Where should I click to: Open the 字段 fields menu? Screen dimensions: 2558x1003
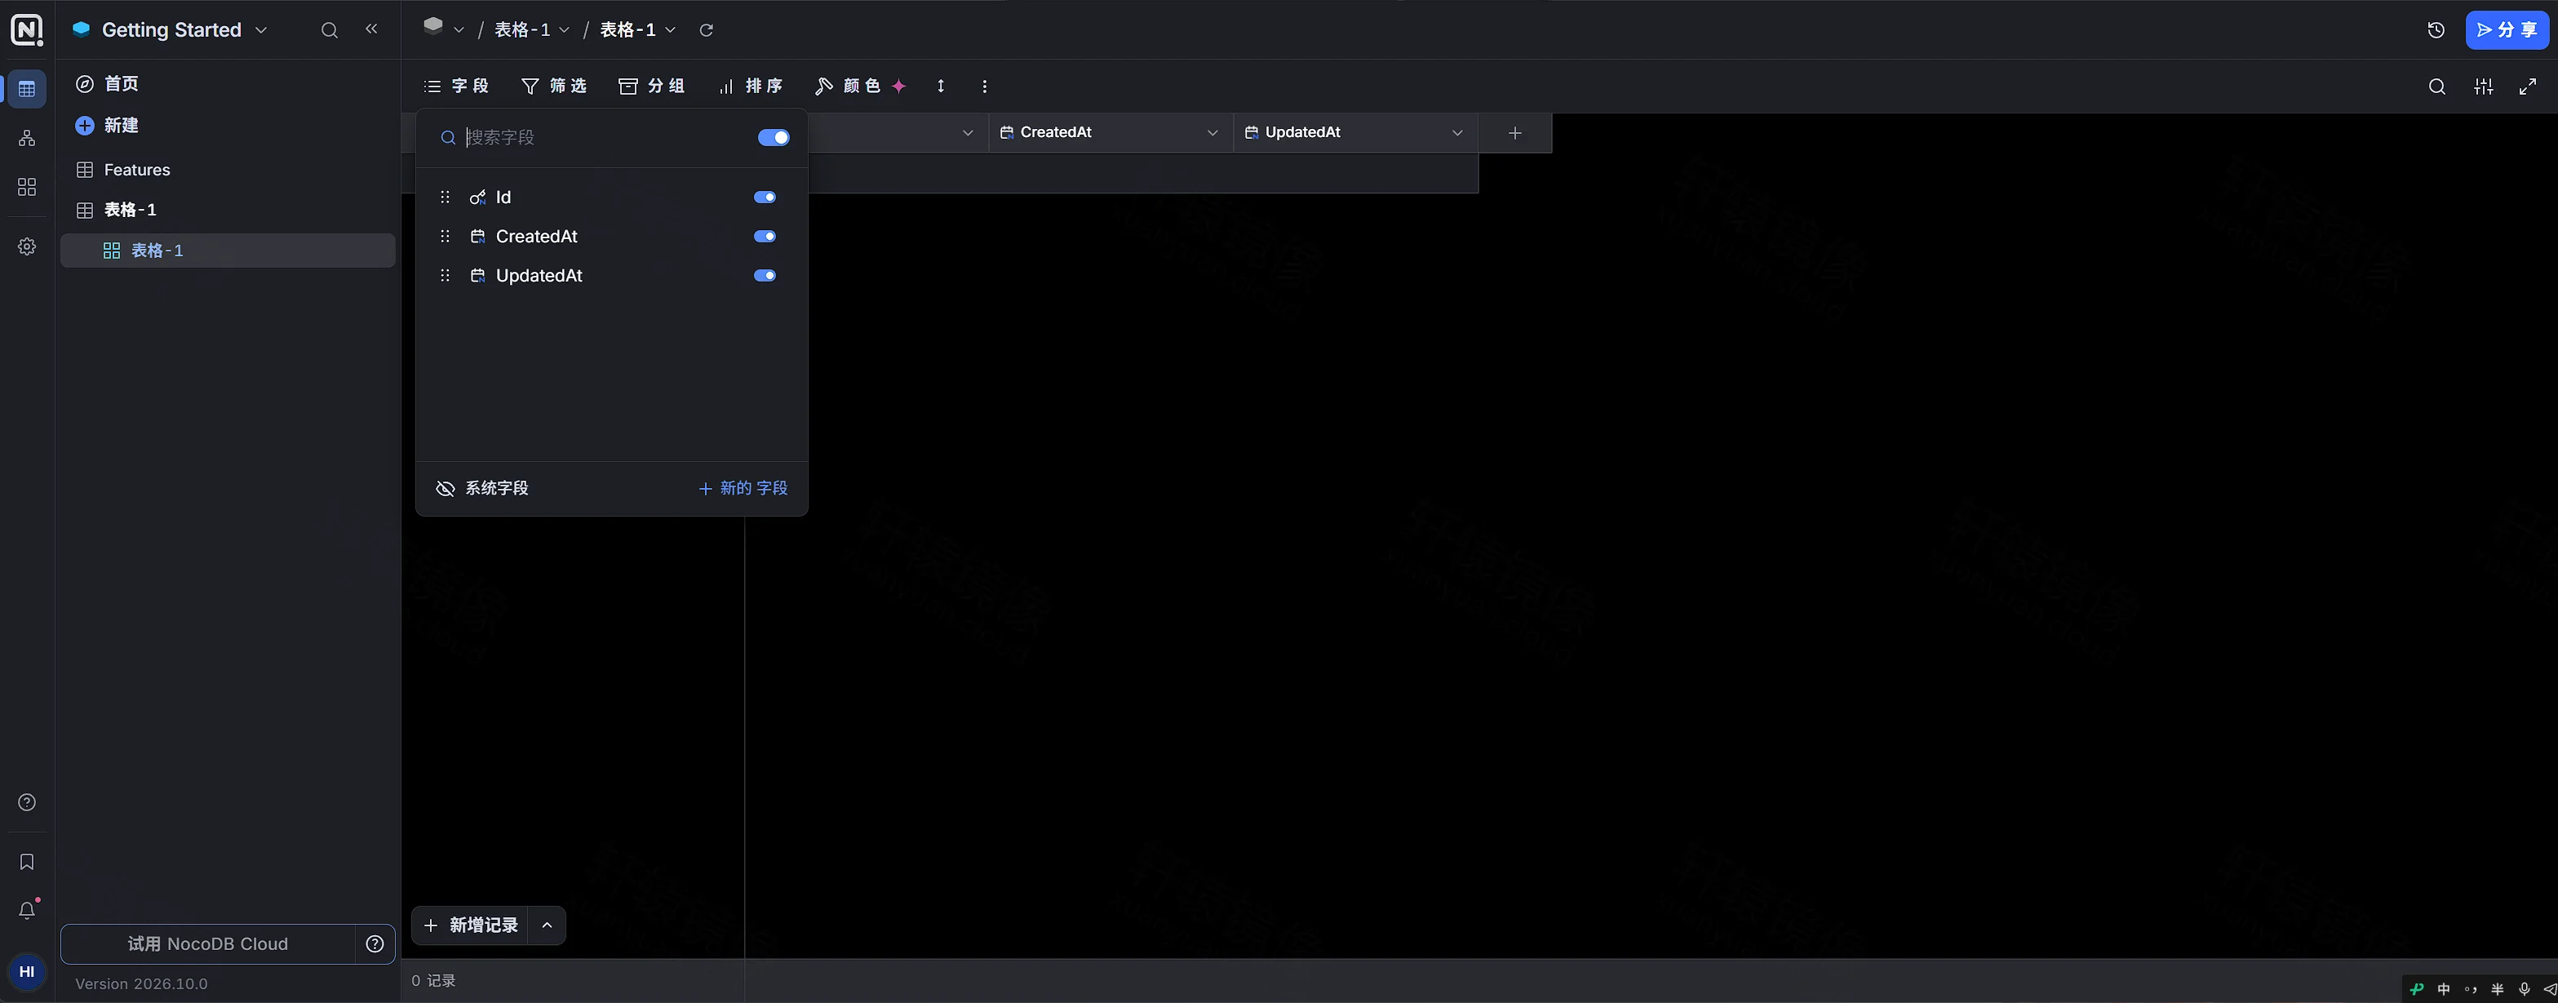tap(457, 87)
